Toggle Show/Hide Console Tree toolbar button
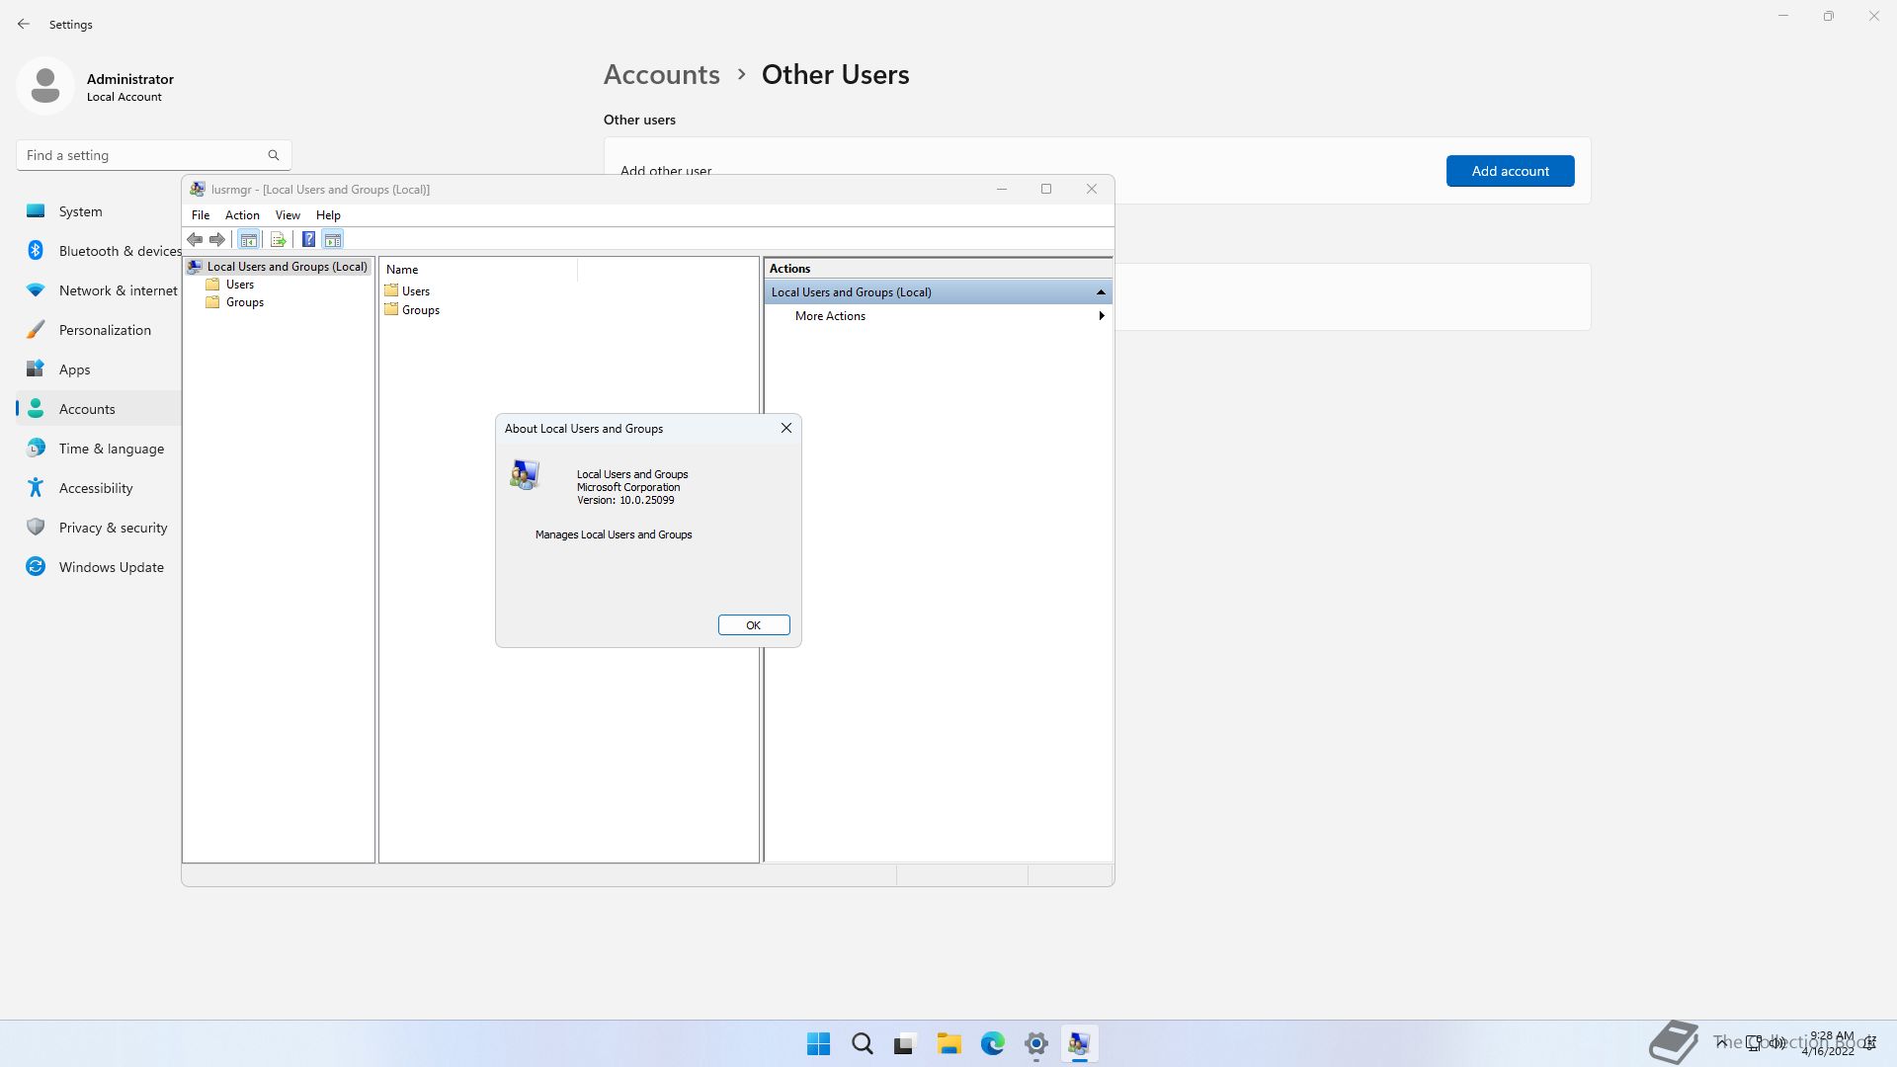The width and height of the screenshot is (1897, 1067). (249, 239)
